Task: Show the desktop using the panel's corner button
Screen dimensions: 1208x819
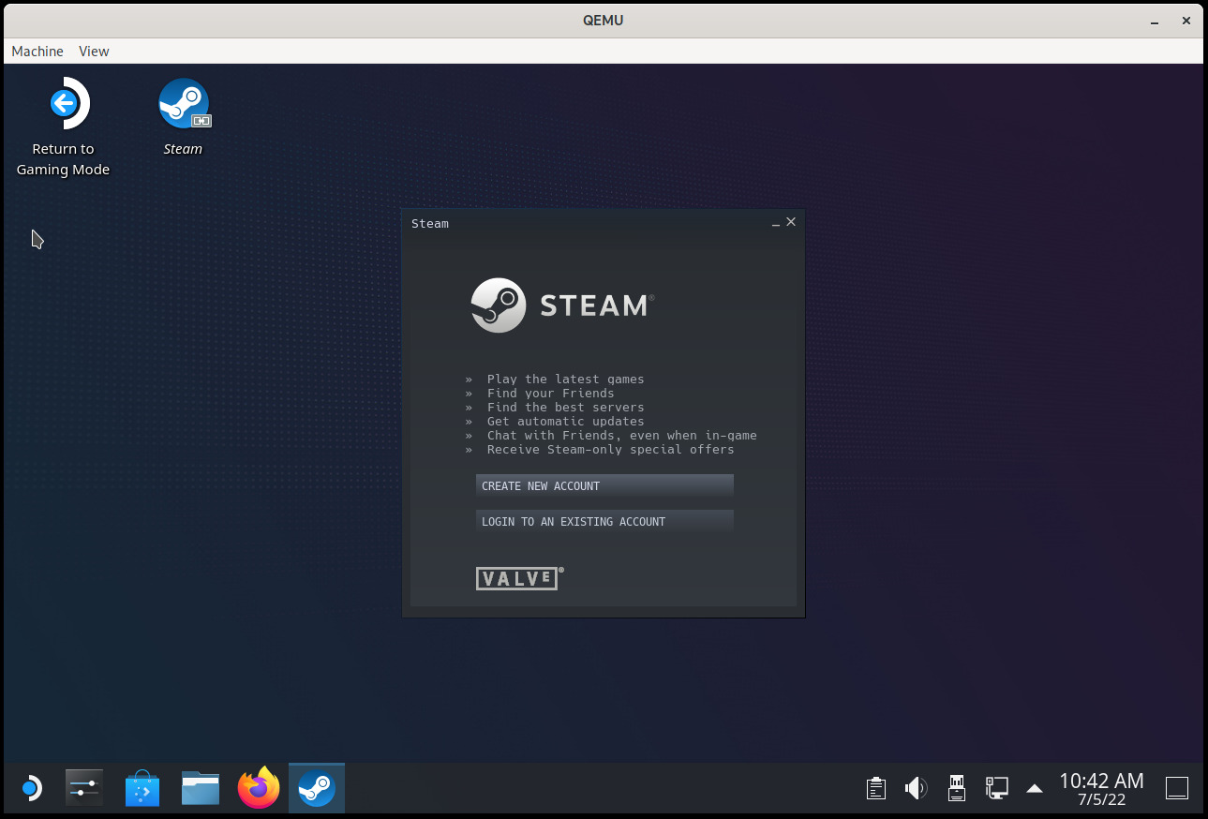Action: pos(1177,788)
